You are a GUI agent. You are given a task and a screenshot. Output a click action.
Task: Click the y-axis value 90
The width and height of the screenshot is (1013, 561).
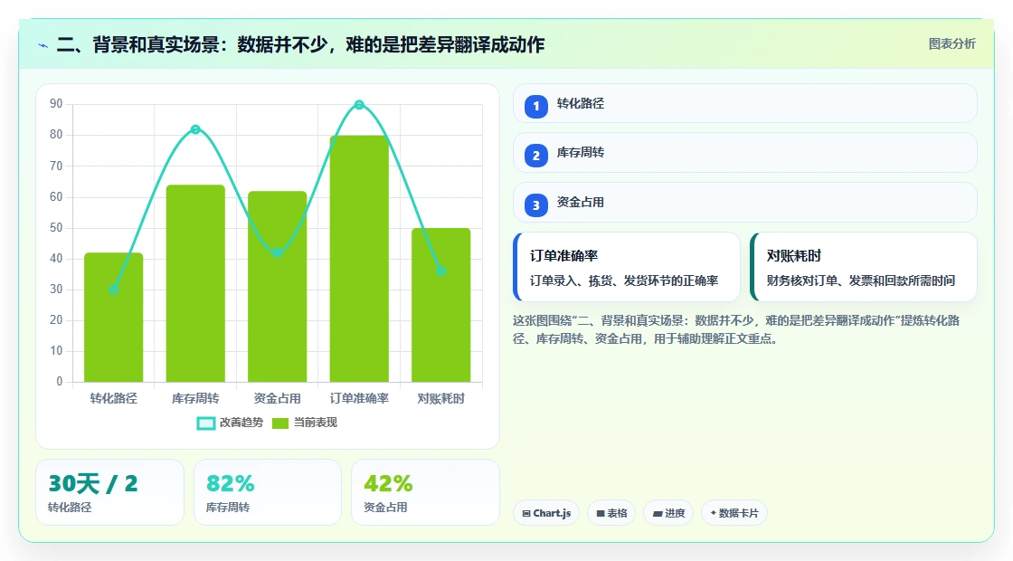(x=56, y=104)
